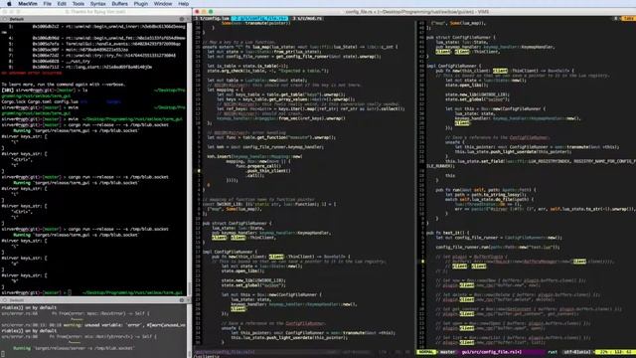Open the Syntax menu
Image resolution: width=636 pixels, height=358 pixels.
97,4
